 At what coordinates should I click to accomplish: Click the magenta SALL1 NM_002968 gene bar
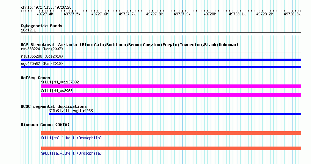[x=171, y=95]
